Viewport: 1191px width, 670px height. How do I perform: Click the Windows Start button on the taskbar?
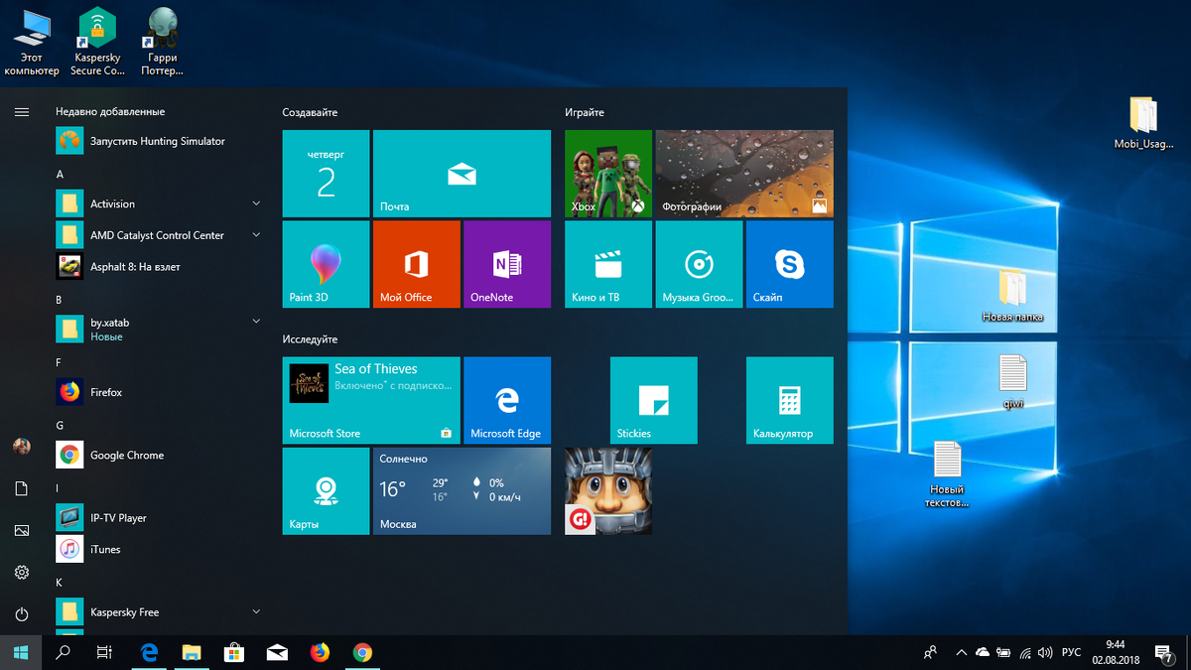[21, 652]
